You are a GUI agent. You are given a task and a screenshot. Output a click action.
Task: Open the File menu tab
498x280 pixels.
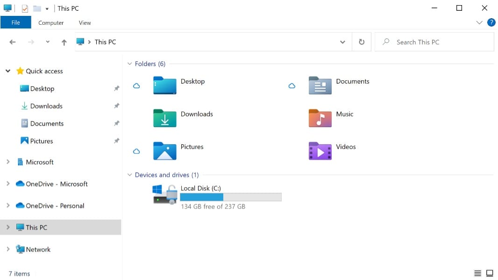pos(15,22)
